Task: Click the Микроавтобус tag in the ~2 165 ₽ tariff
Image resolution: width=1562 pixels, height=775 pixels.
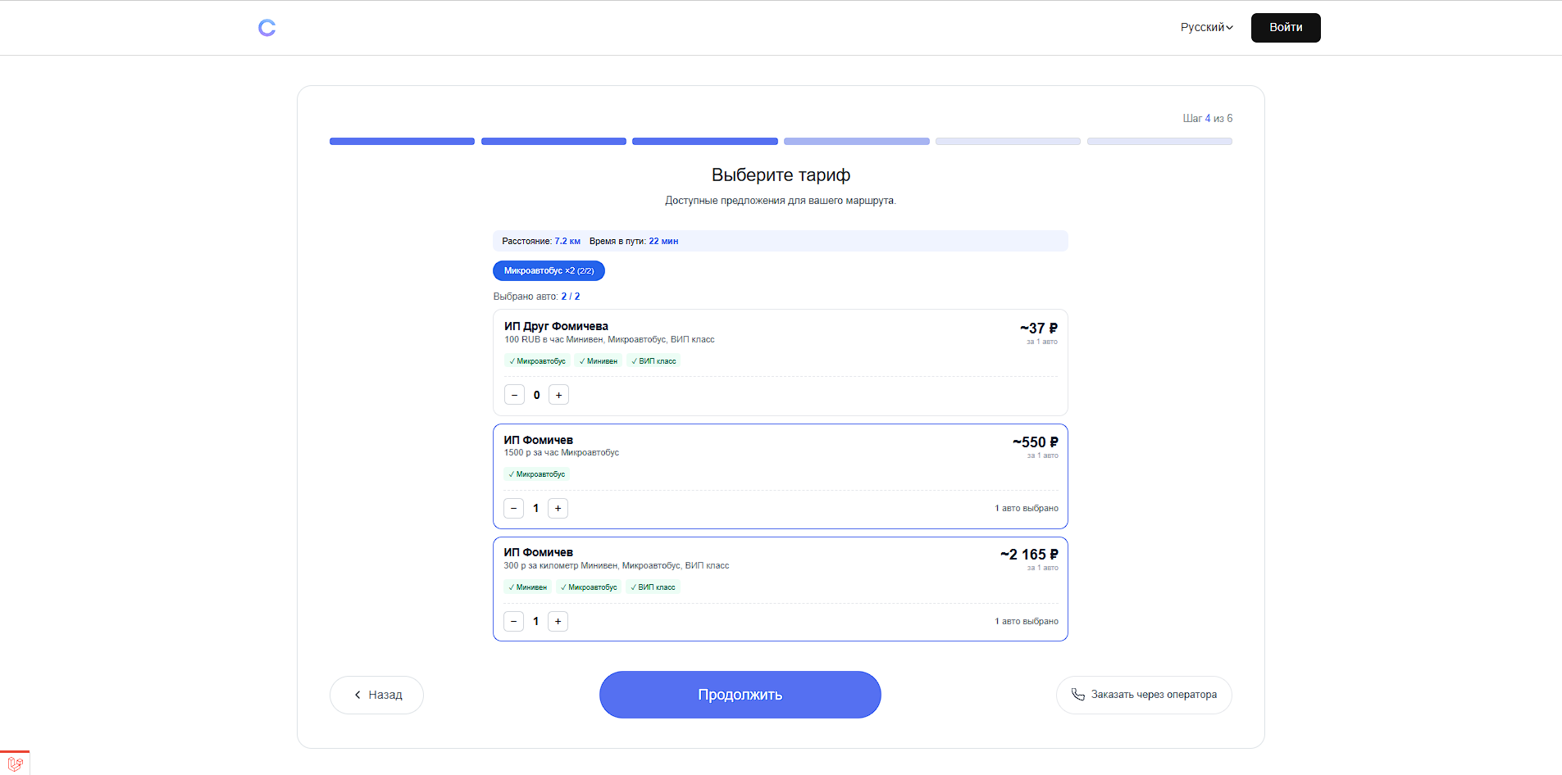Action: coord(589,587)
